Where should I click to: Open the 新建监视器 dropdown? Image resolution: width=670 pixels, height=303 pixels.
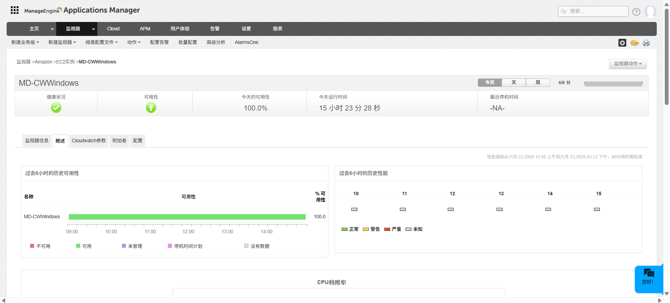pos(62,42)
